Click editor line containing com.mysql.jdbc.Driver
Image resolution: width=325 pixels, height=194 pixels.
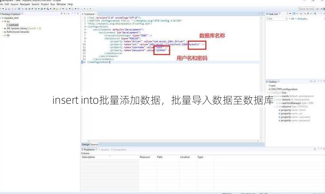click(x=148, y=42)
